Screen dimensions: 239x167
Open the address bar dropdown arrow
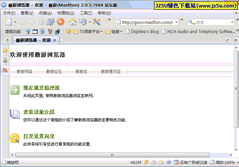pos(176,22)
